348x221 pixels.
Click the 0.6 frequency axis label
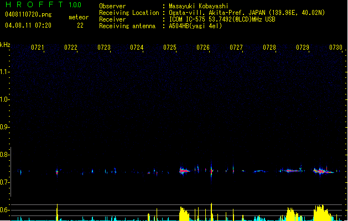click(x=4, y=210)
